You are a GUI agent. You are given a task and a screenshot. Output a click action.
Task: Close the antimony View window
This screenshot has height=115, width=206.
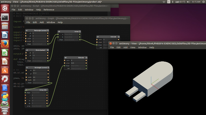coord(110,43)
